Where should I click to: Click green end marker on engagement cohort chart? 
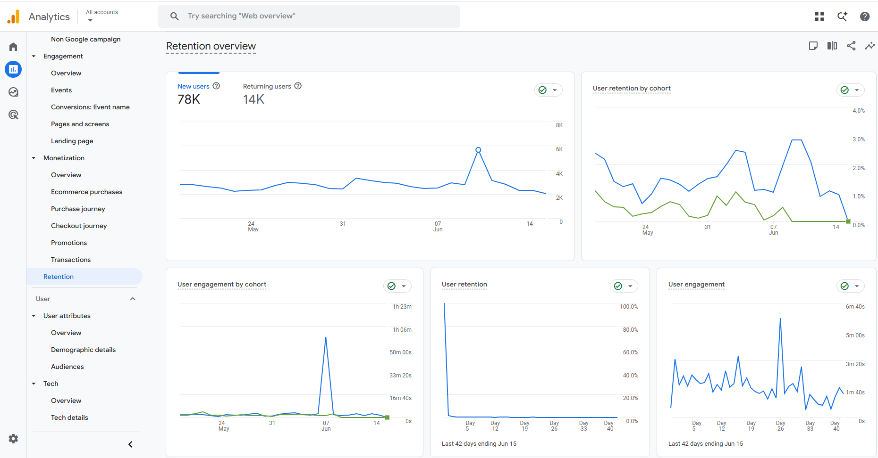point(388,417)
